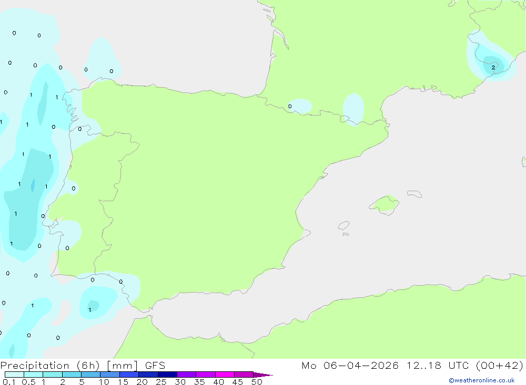Viewport: 526px width, 385px height.
Task: Pick the 15–20 mm dark blue swatch
Action: [129, 374]
